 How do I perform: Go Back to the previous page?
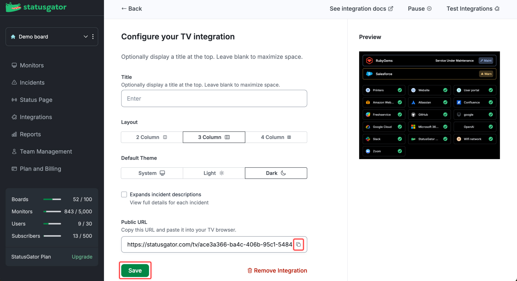pos(131,9)
